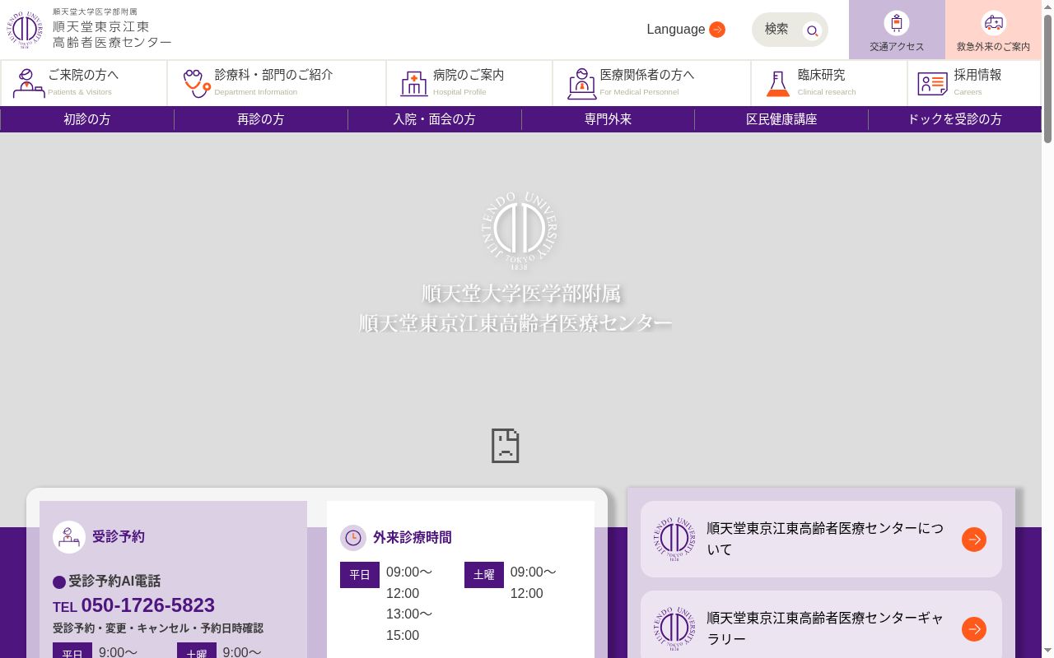Click the 土曜 label in outpatient hours
Image resolution: width=1054 pixels, height=658 pixels.
tap(484, 575)
